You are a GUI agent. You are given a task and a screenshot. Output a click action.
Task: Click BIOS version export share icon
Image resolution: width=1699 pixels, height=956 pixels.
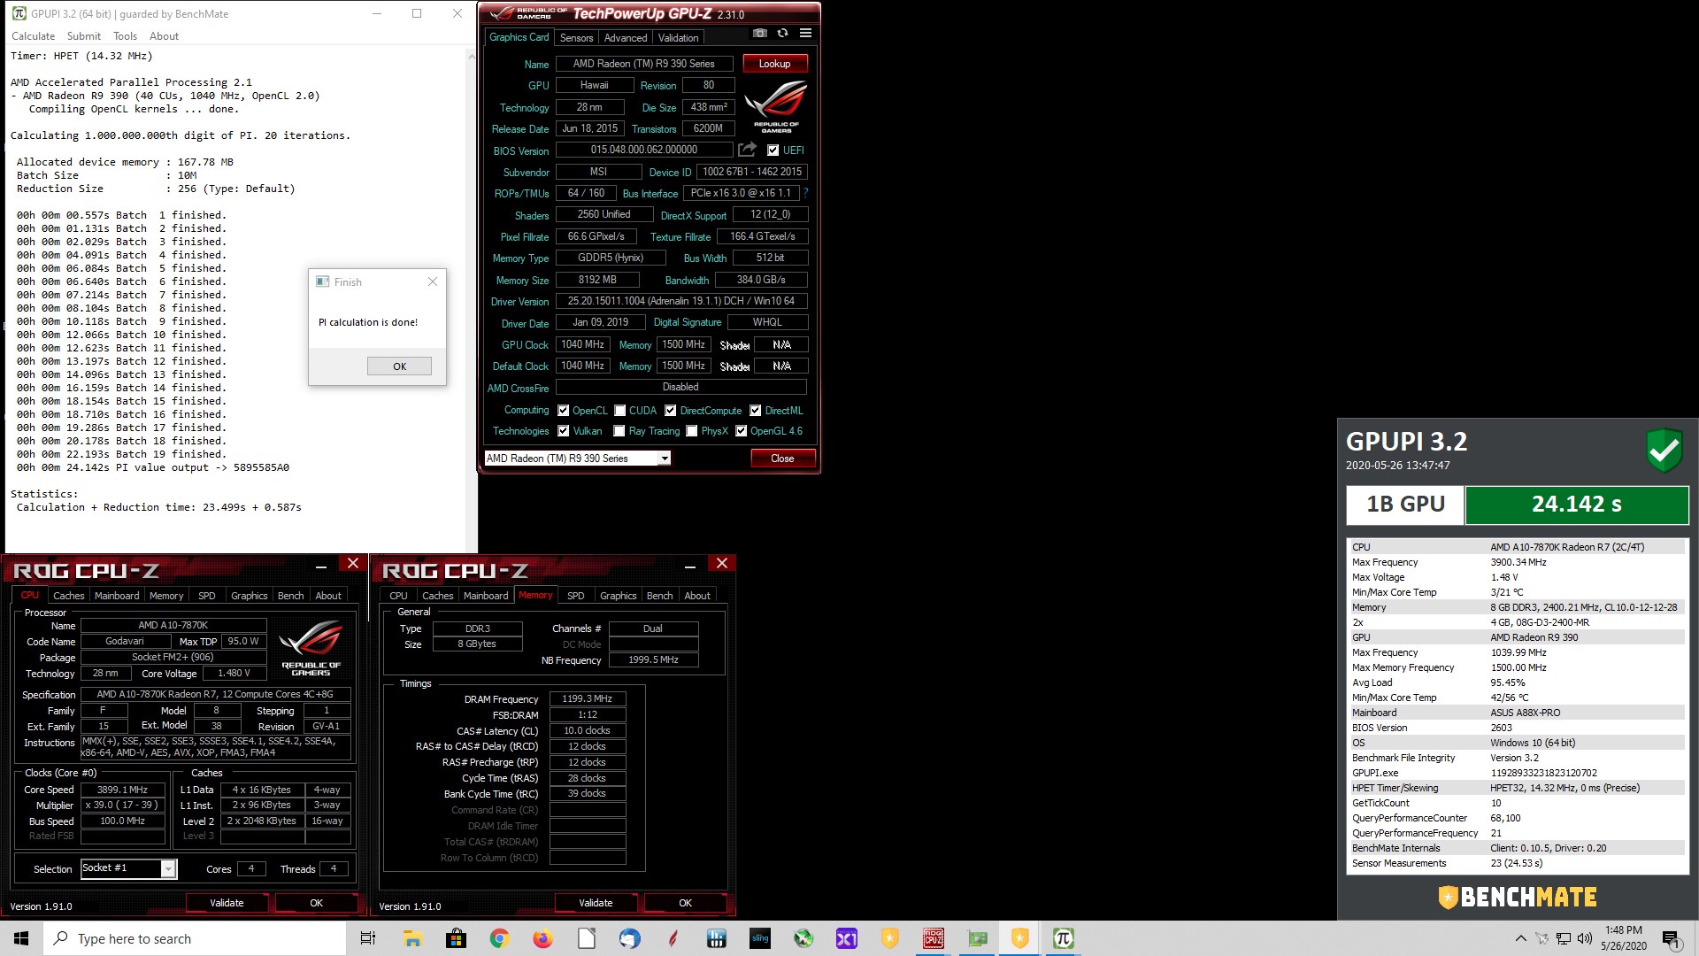(x=748, y=150)
